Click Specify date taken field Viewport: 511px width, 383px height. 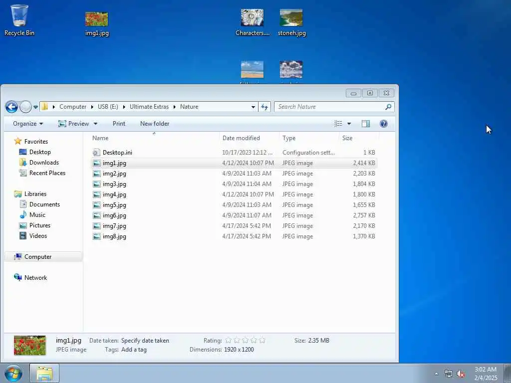click(145, 341)
